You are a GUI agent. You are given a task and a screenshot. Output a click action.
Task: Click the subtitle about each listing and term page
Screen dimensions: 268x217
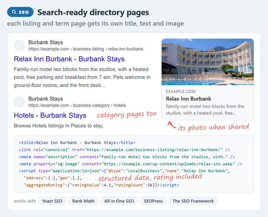pyautogui.click(x=95, y=24)
